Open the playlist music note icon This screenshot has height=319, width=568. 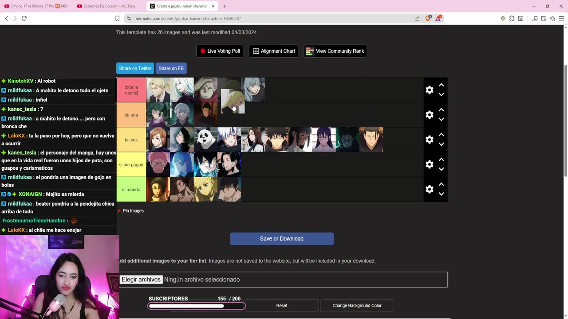[x=535, y=18]
